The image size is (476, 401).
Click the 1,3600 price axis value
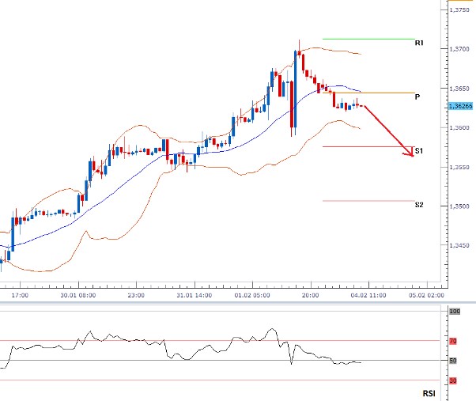[459, 127]
